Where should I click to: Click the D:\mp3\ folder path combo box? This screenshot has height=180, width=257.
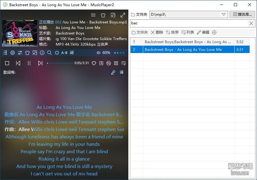coord(189,14)
